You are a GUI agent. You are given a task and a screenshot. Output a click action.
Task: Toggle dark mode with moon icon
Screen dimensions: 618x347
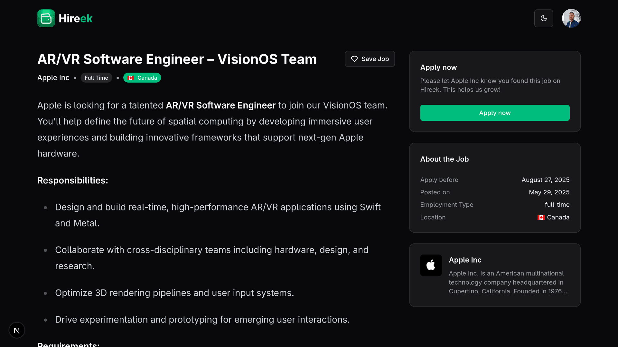pyautogui.click(x=544, y=18)
